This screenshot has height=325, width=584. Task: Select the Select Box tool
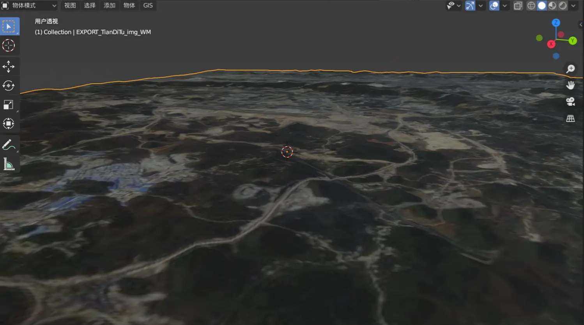click(9, 26)
